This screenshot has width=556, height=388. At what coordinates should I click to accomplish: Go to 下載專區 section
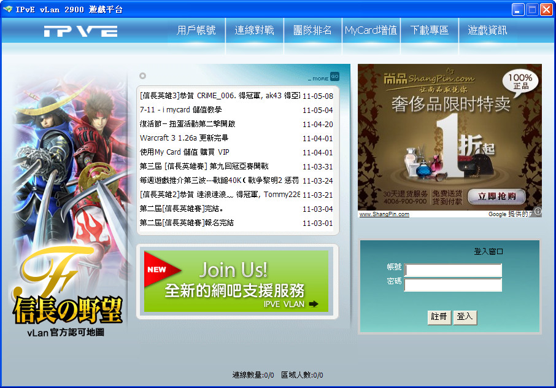click(x=430, y=30)
